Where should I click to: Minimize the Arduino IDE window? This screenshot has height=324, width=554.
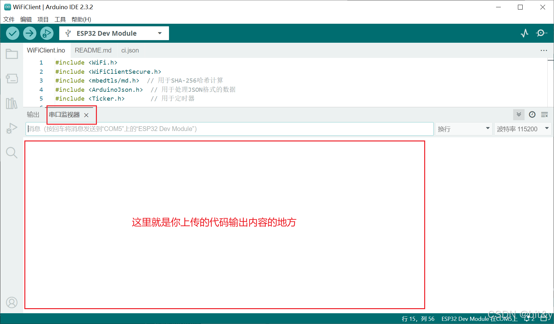499,7
